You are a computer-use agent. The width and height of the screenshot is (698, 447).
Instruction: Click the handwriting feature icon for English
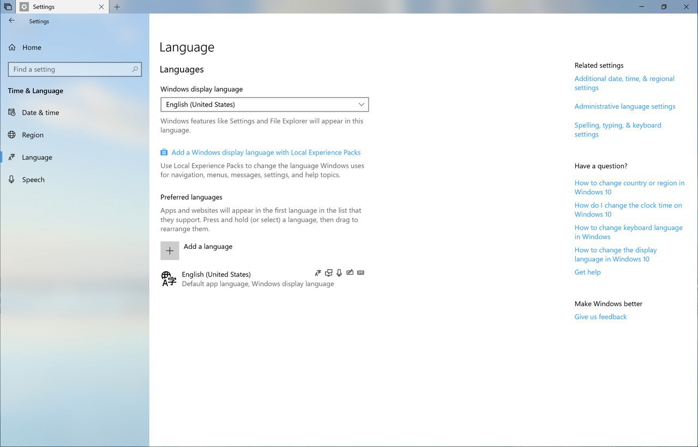pos(350,272)
